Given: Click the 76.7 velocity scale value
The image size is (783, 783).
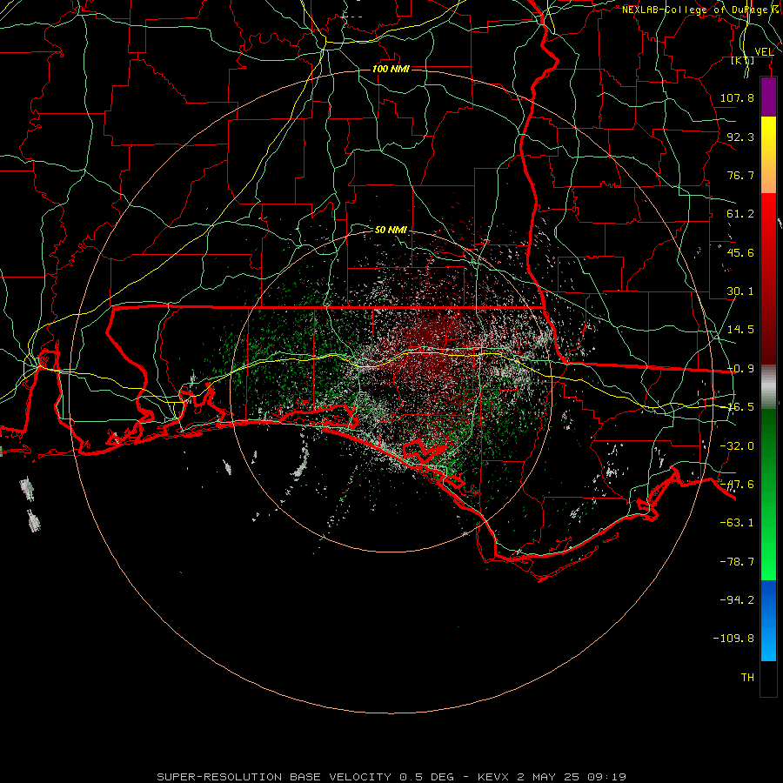Looking at the screenshot, I should coord(740,175).
